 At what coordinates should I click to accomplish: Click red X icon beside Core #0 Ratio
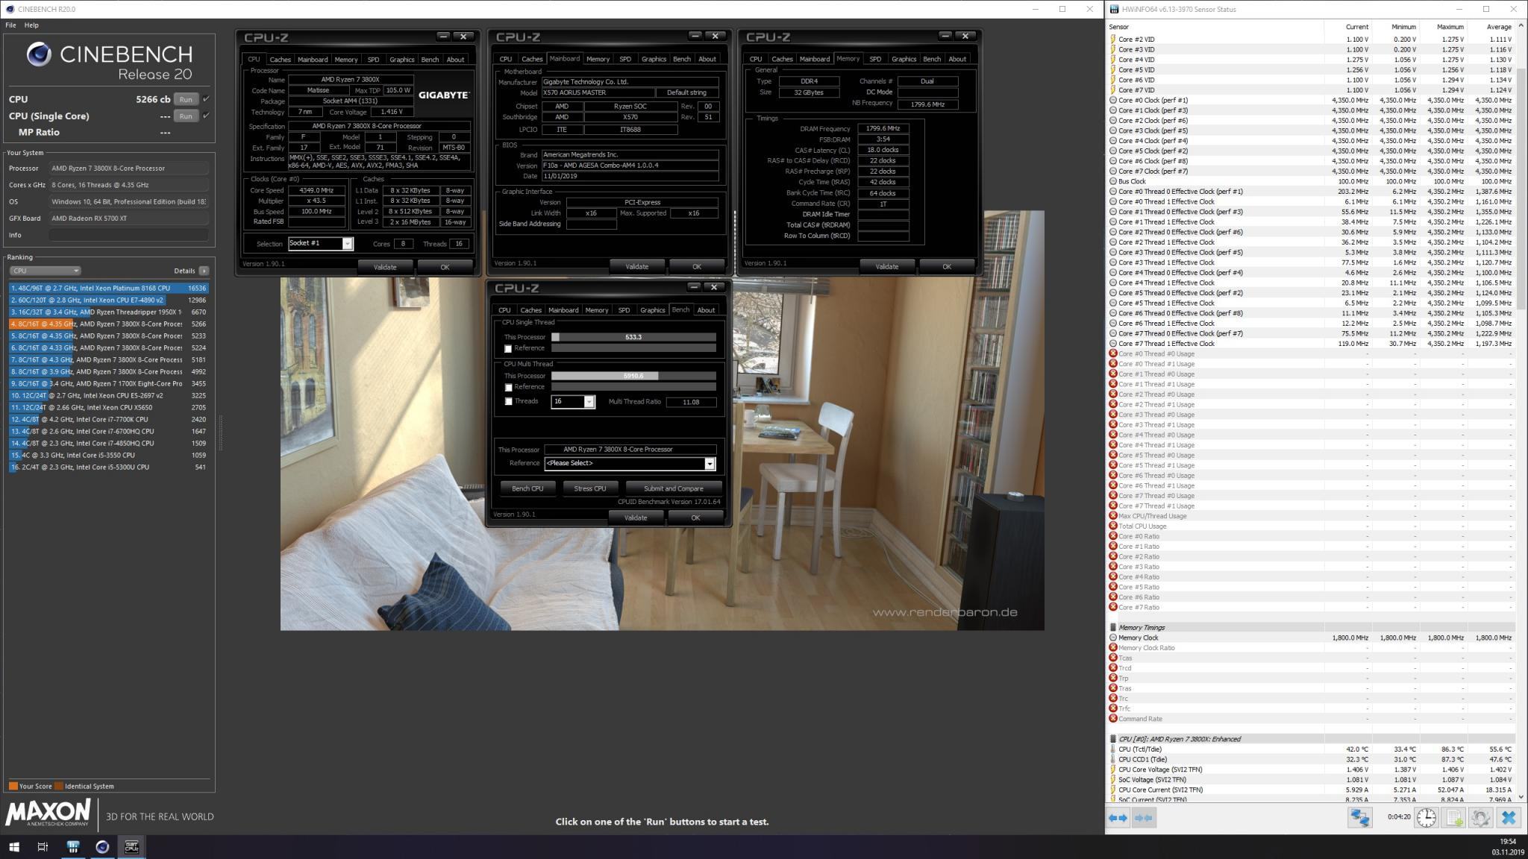pos(1113,536)
